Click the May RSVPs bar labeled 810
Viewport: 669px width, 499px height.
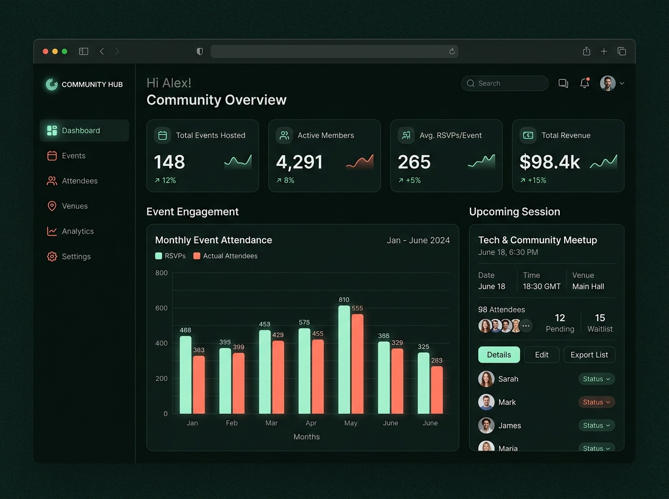345,360
